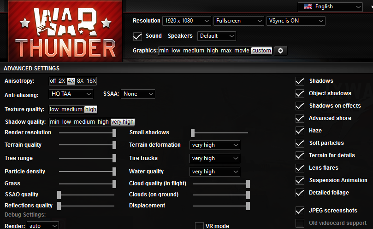Open the VSync is ON dropdown

[x=296, y=21]
